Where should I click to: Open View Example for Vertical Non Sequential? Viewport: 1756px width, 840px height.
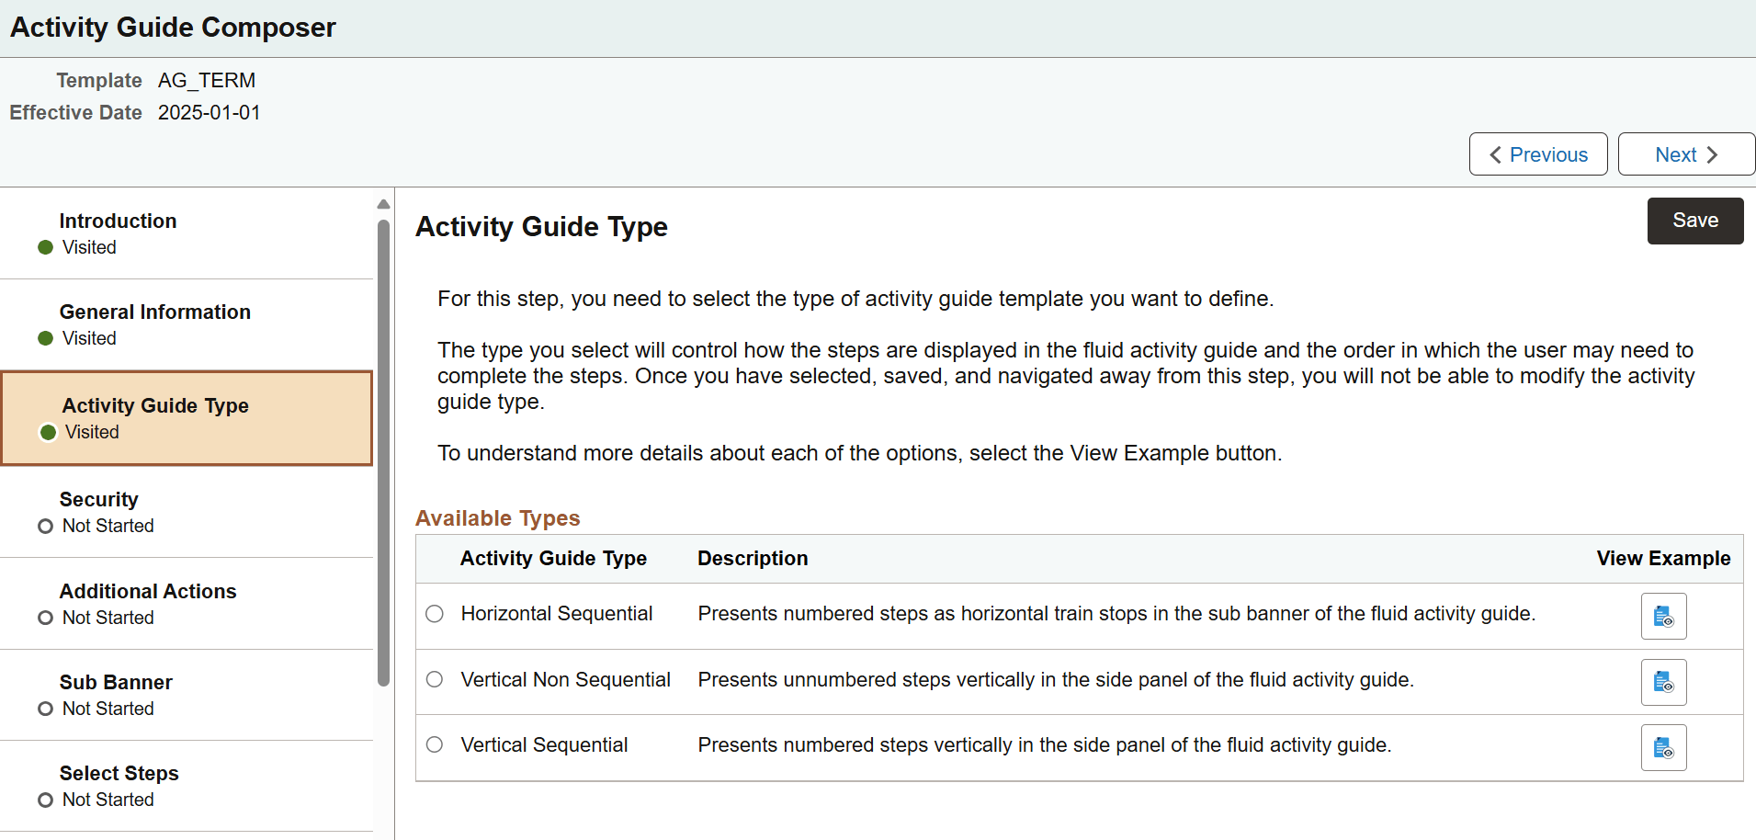click(x=1664, y=682)
